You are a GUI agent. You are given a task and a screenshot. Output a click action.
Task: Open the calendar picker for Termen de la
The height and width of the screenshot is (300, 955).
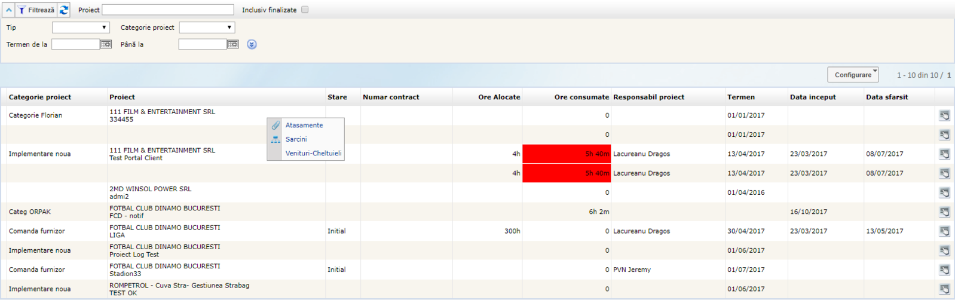(106, 44)
